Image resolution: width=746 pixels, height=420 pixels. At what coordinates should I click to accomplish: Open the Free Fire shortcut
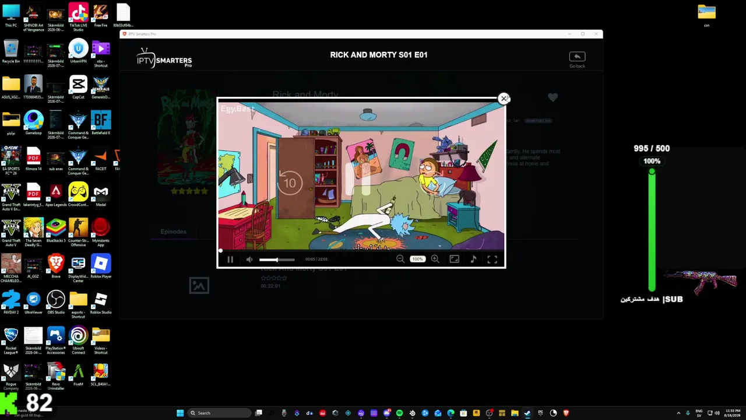pos(101,16)
